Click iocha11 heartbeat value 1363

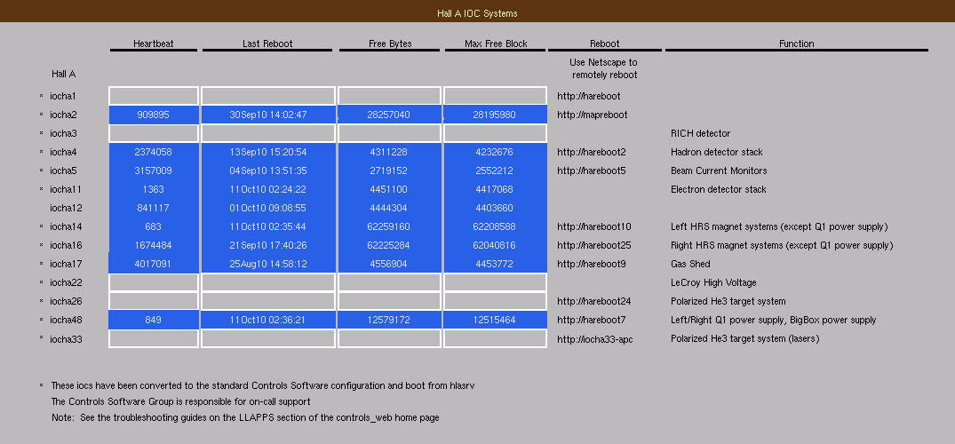pos(154,189)
